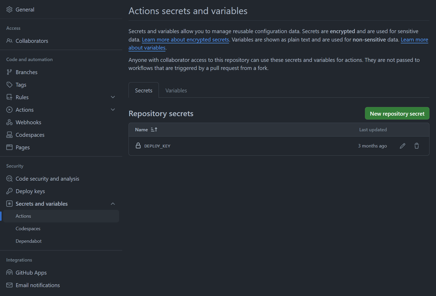Image resolution: width=436 pixels, height=296 pixels.
Task: Open the Collaborators page link
Action: coord(32,41)
